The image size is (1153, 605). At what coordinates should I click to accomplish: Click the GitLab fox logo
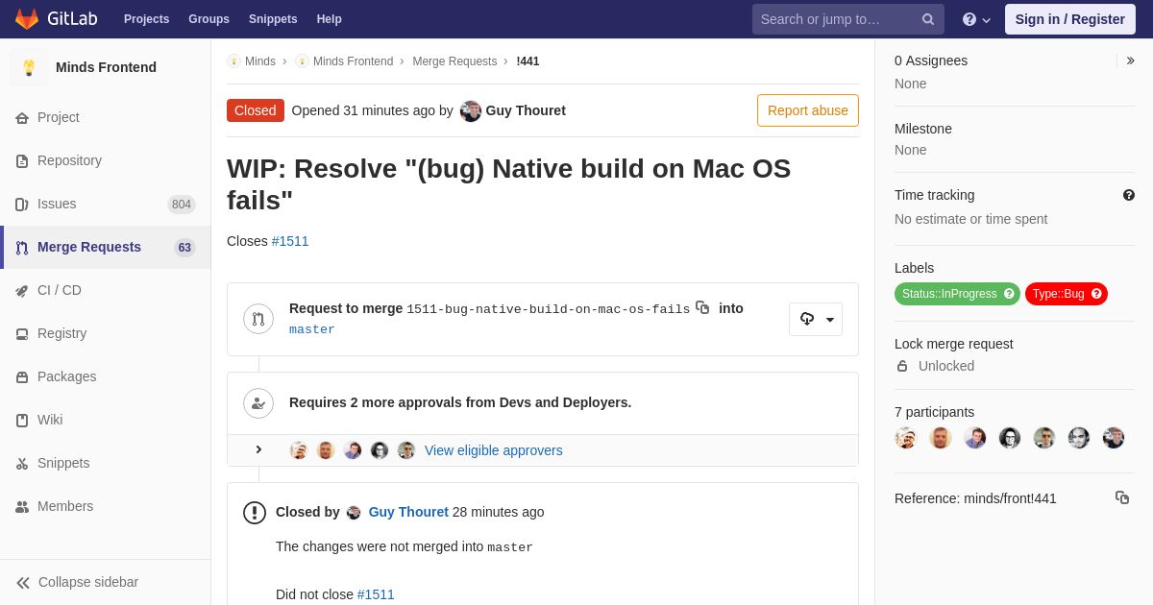(x=27, y=19)
